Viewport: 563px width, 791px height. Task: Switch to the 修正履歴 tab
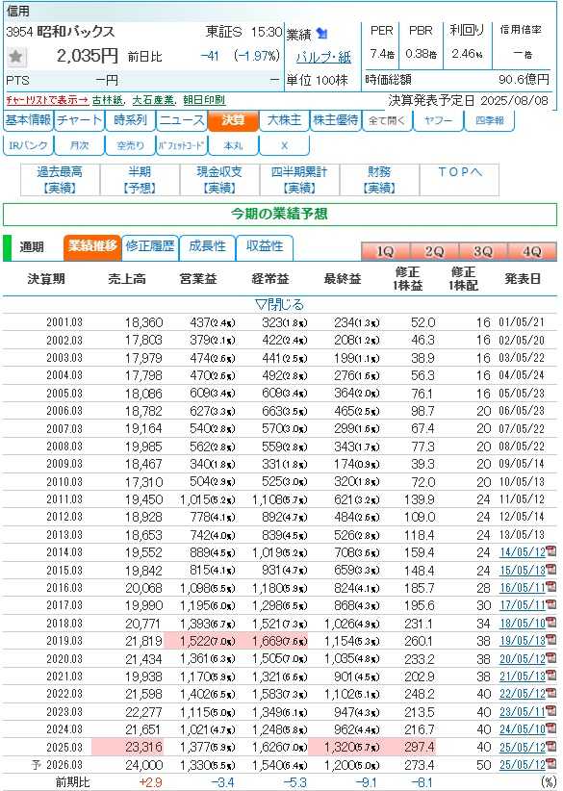[150, 247]
